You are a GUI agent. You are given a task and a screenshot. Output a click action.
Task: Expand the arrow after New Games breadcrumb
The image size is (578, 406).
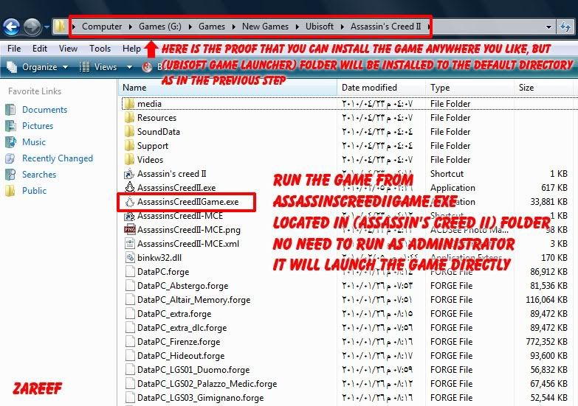click(297, 27)
